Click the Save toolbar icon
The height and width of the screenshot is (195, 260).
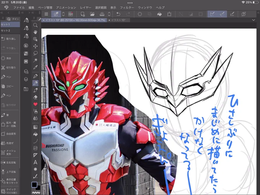(x=102, y=14)
